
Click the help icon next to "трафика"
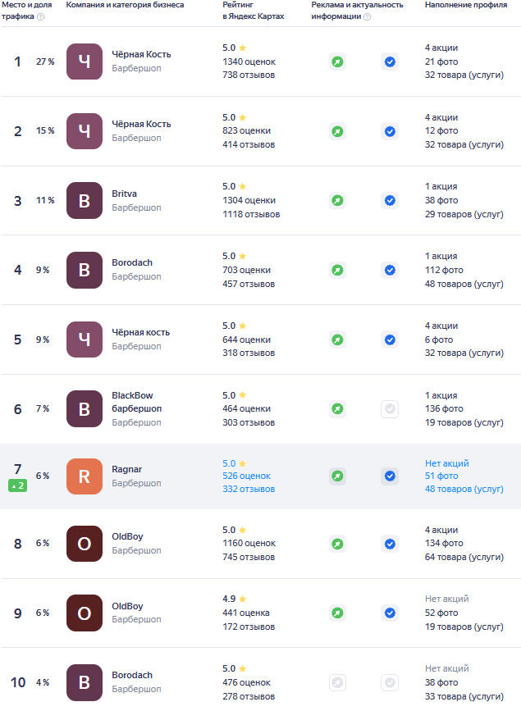pos(40,16)
